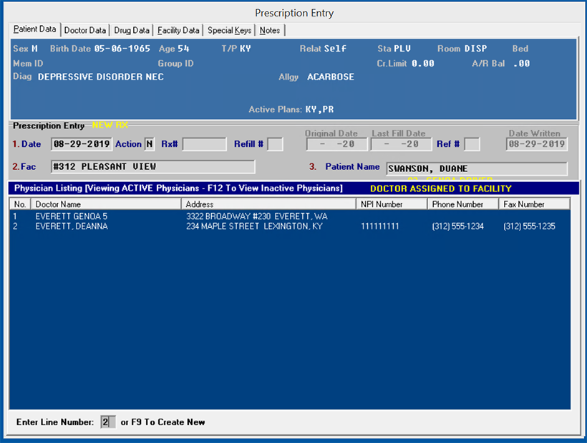587x443 pixels.
Task: Click the Refill # field
Action: 275,144
